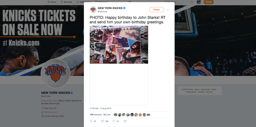Screen dimensions: 256x127
Task: Open the NYKnicks.com profile link
Action: coord(51,112)
